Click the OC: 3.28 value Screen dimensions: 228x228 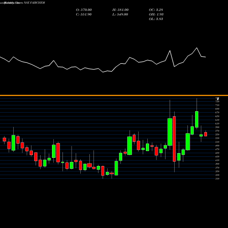tap(156, 10)
